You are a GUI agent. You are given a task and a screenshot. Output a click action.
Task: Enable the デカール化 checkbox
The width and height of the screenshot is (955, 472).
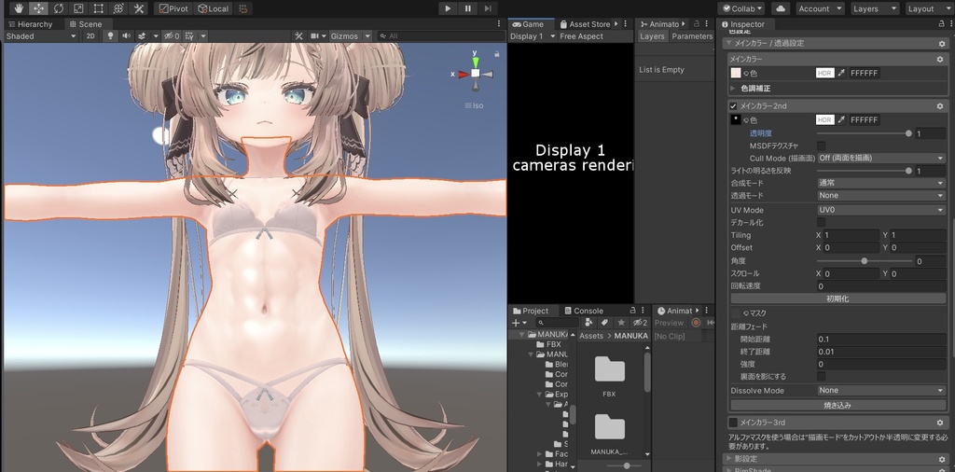pos(822,222)
